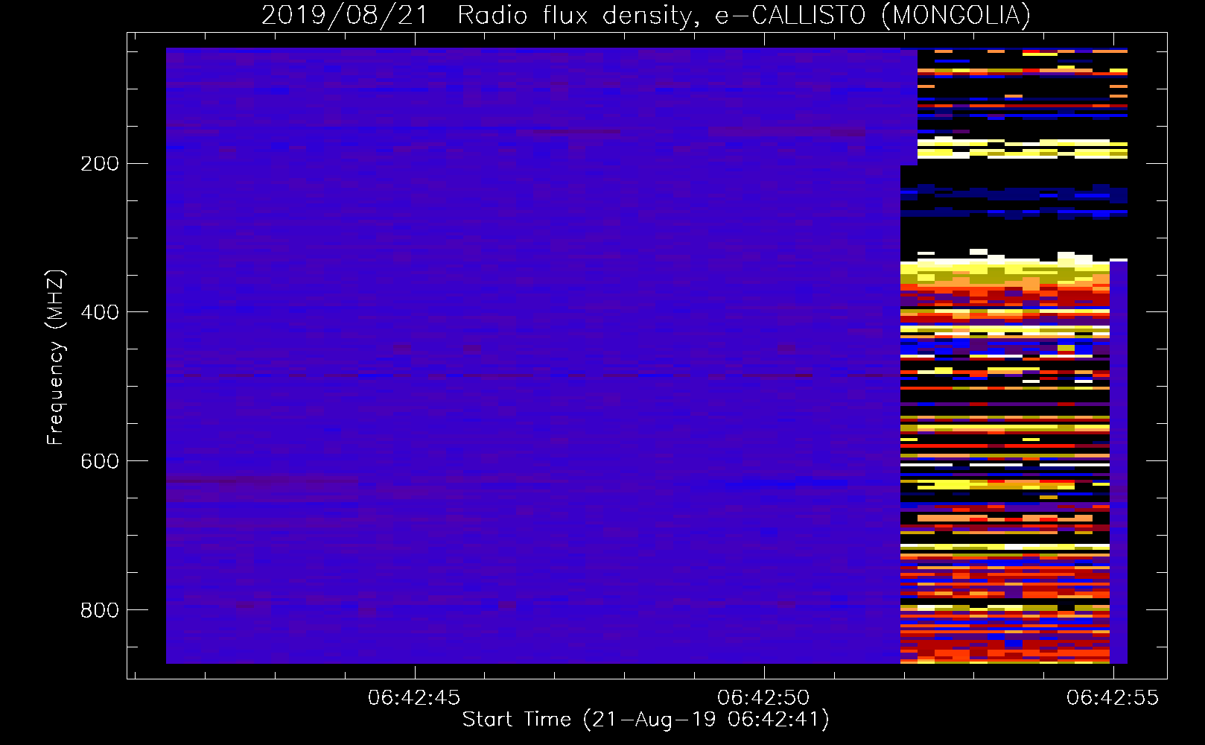Click the "06:42:50" time tick label
The width and height of the screenshot is (1205, 745).
[763, 697]
